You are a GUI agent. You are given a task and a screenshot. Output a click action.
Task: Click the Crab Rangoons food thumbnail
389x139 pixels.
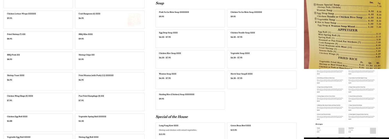pyautogui.click(x=134, y=20)
